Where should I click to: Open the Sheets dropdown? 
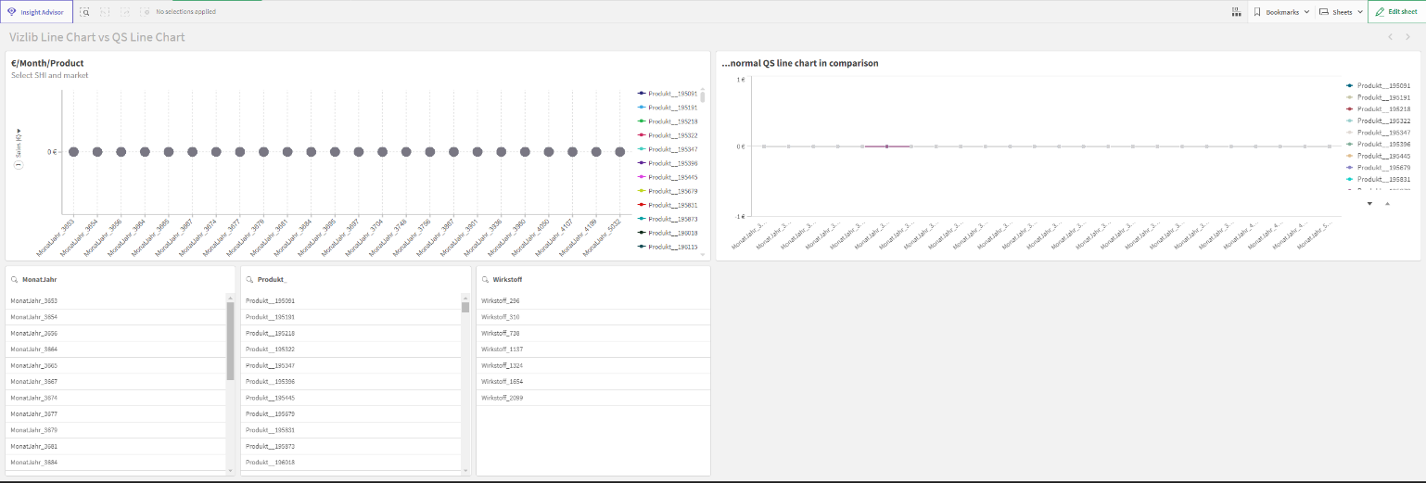pos(1341,12)
